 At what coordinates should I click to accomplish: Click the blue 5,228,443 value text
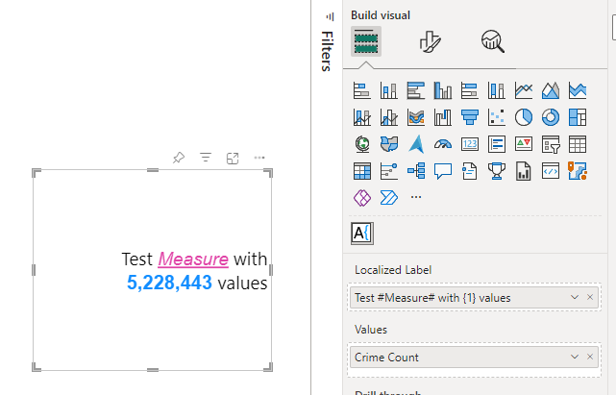(169, 283)
